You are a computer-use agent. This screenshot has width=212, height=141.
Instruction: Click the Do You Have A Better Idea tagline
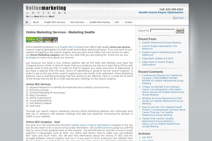[40, 17]
